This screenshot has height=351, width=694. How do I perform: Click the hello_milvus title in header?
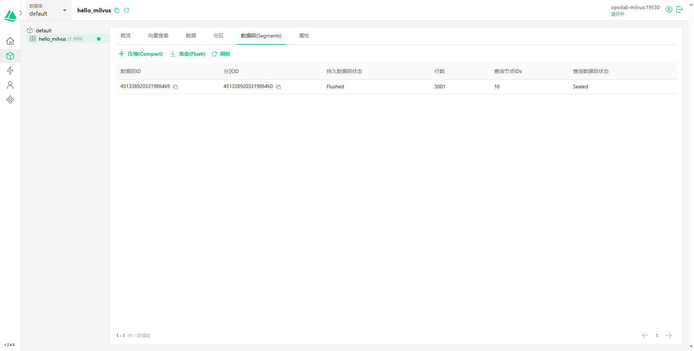tap(94, 11)
